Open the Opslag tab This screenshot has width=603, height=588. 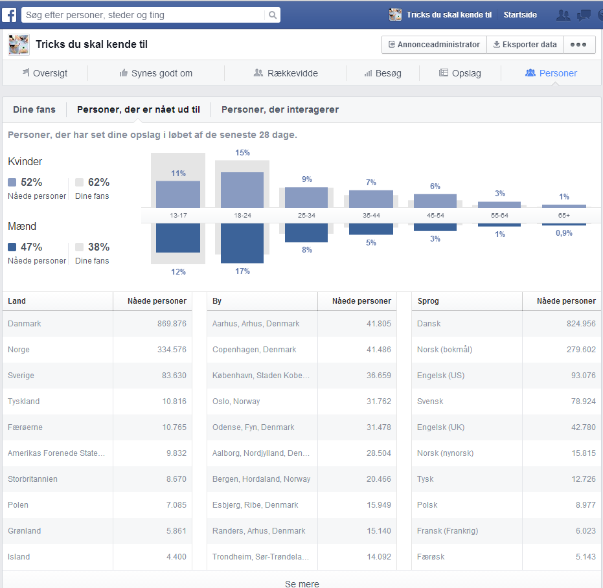(460, 73)
